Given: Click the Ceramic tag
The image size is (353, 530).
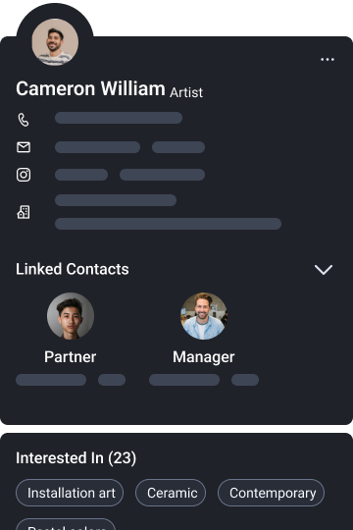Looking at the screenshot, I should (171, 493).
